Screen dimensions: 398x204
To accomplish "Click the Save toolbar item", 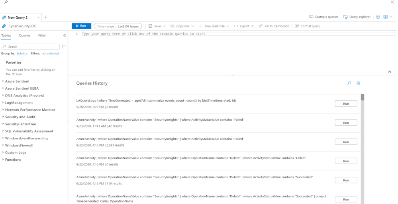I will (x=155, y=26).
